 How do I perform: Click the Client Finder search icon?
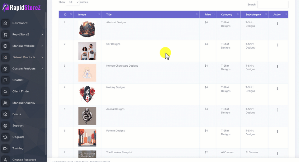(x=5, y=92)
